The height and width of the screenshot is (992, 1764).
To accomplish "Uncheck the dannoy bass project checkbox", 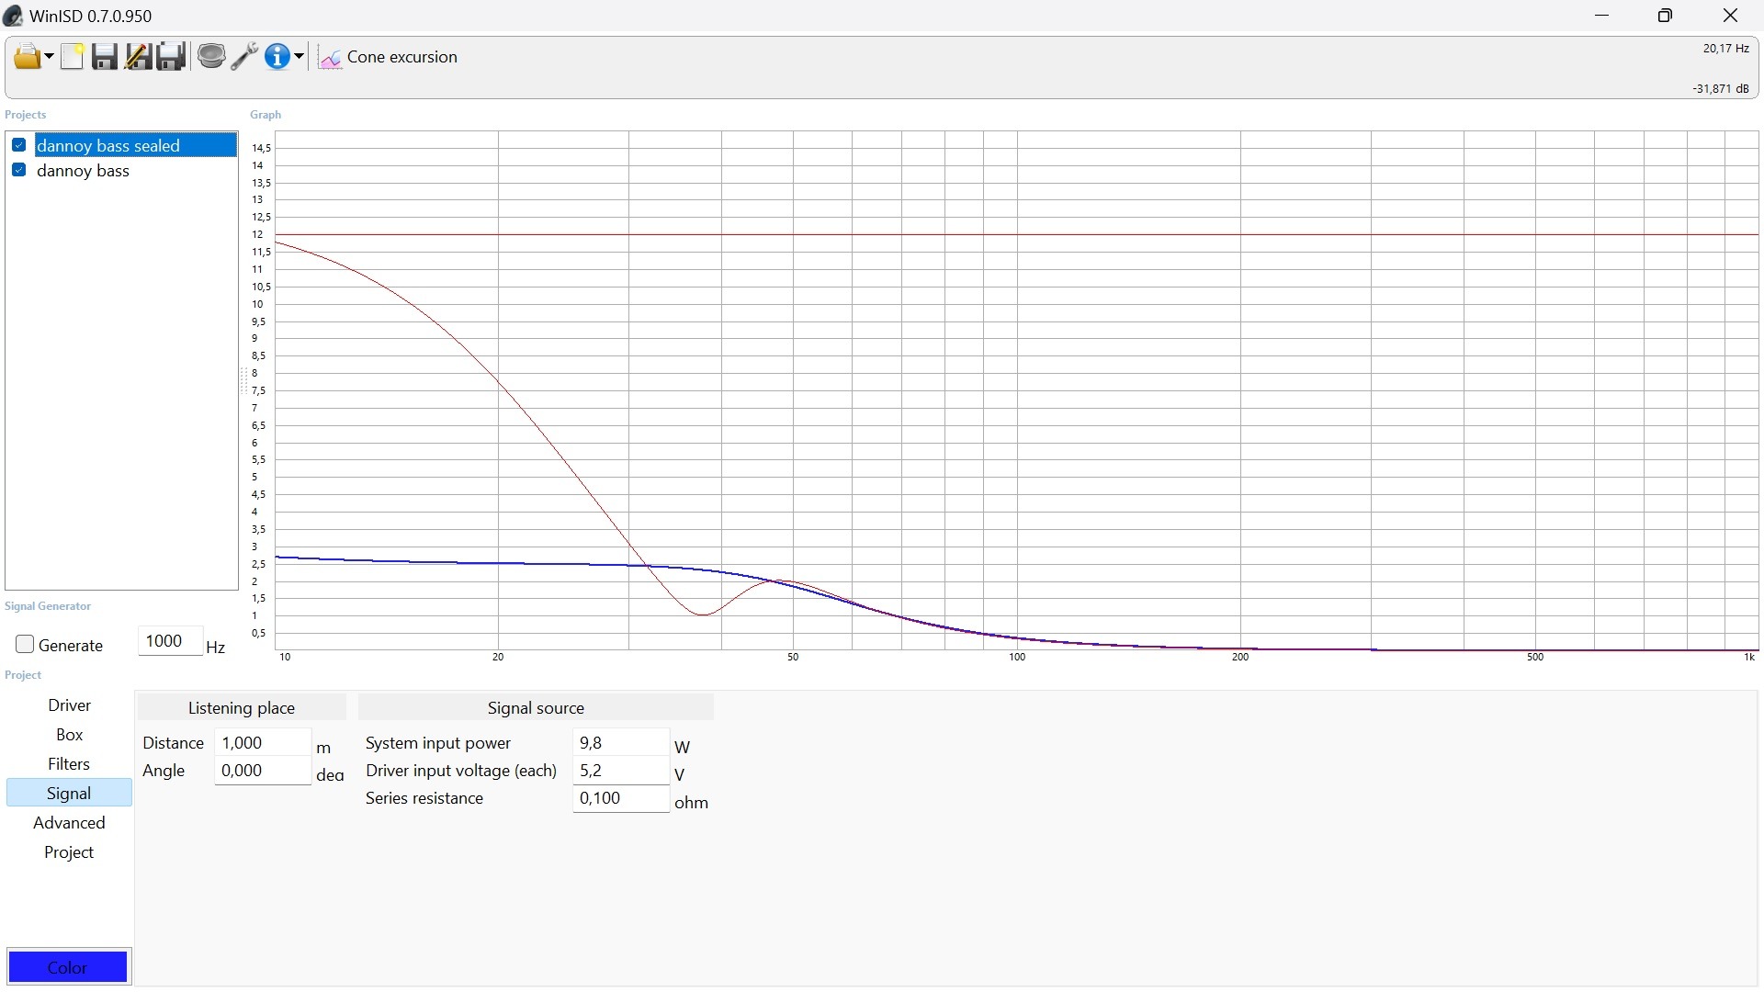I will [18, 170].
